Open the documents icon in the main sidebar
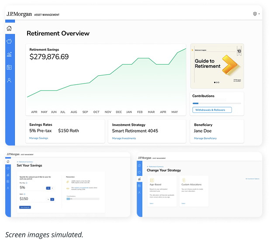 click(x=9, y=67)
